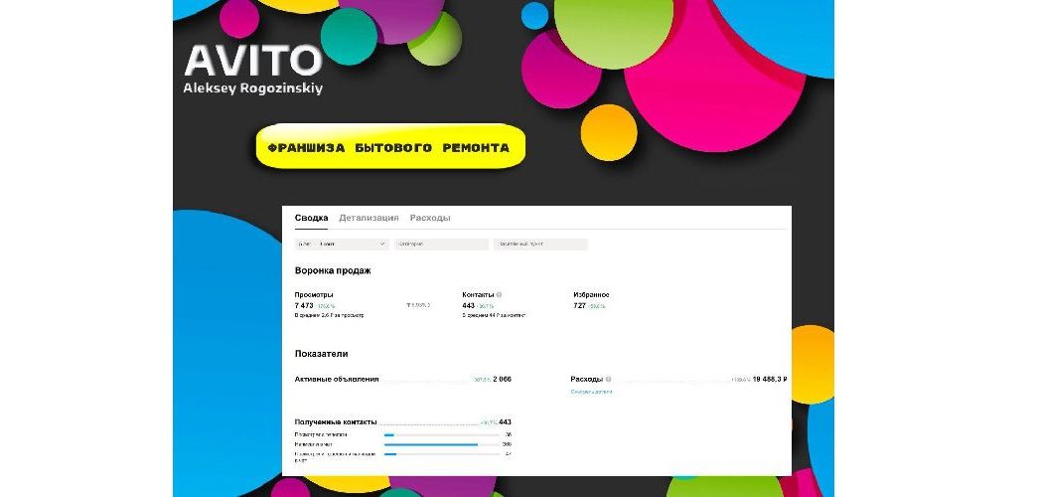Click the AVITO title text

[x=253, y=61]
